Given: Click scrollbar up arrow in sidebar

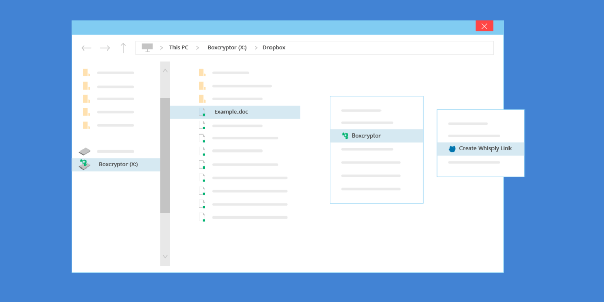Looking at the screenshot, I should [x=165, y=71].
